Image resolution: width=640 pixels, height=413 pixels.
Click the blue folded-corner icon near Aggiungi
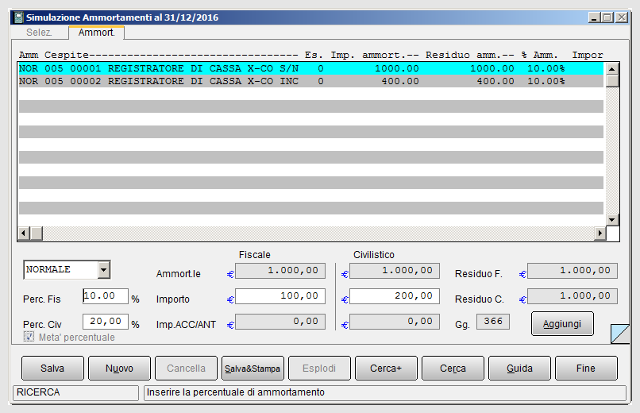(620, 334)
